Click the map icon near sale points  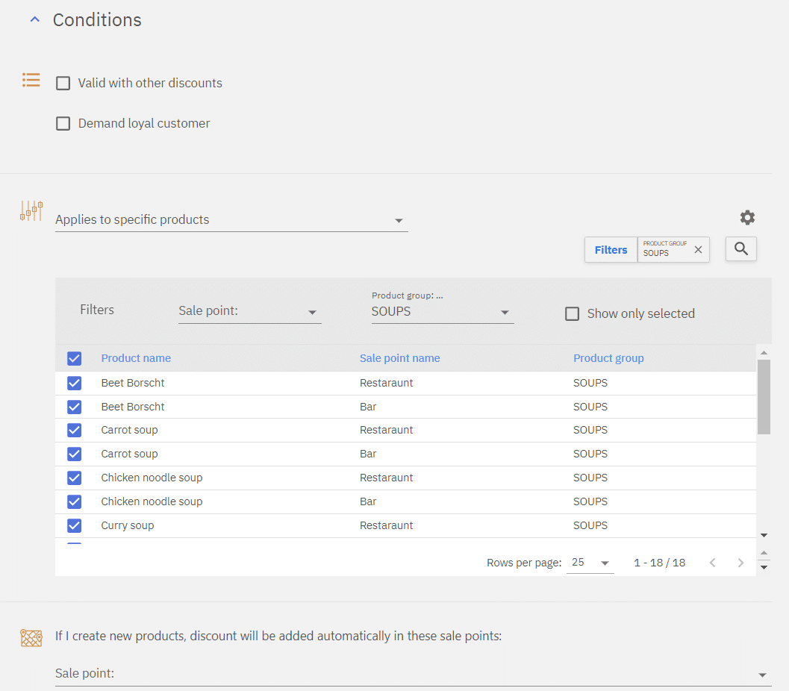pos(31,638)
